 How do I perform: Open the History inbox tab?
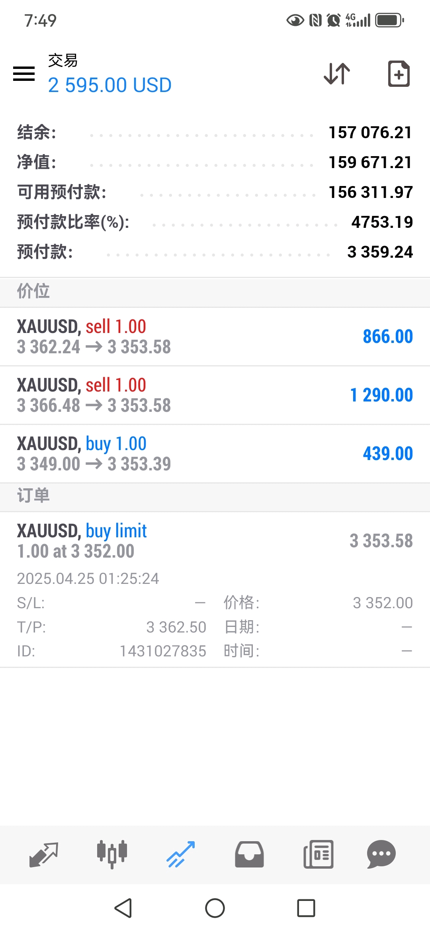tap(249, 855)
